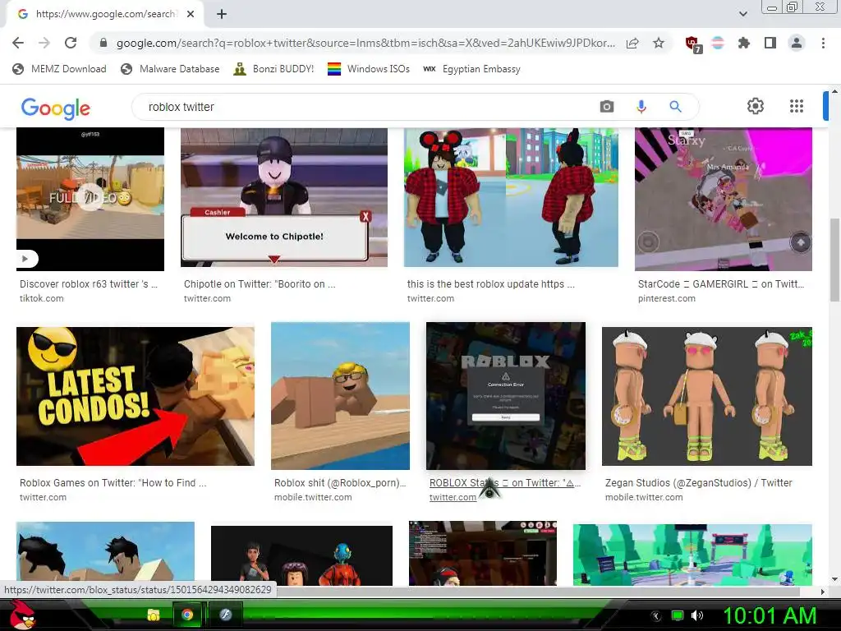Click the horizontal scrollbar right arrow
This screenshot has width=841, height=631.
[823, 592]
